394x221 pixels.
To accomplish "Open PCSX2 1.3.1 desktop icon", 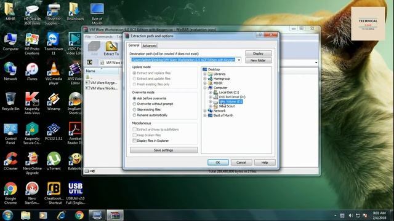I will 54,131.
